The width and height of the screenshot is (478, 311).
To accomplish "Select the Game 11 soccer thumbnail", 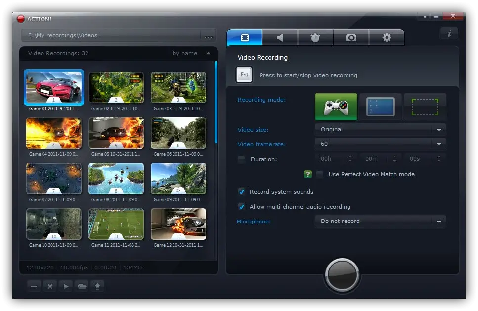I will pyautogui.click(x=116, y=224).
